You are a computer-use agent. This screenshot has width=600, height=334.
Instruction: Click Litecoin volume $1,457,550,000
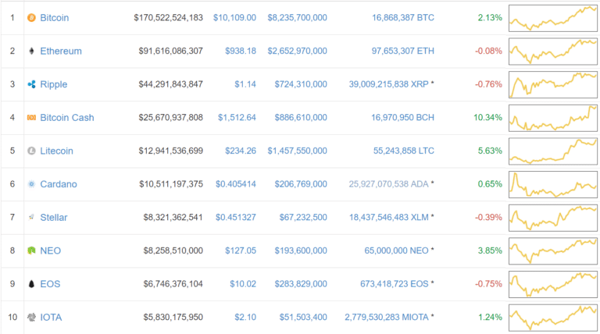pos(298,151)
